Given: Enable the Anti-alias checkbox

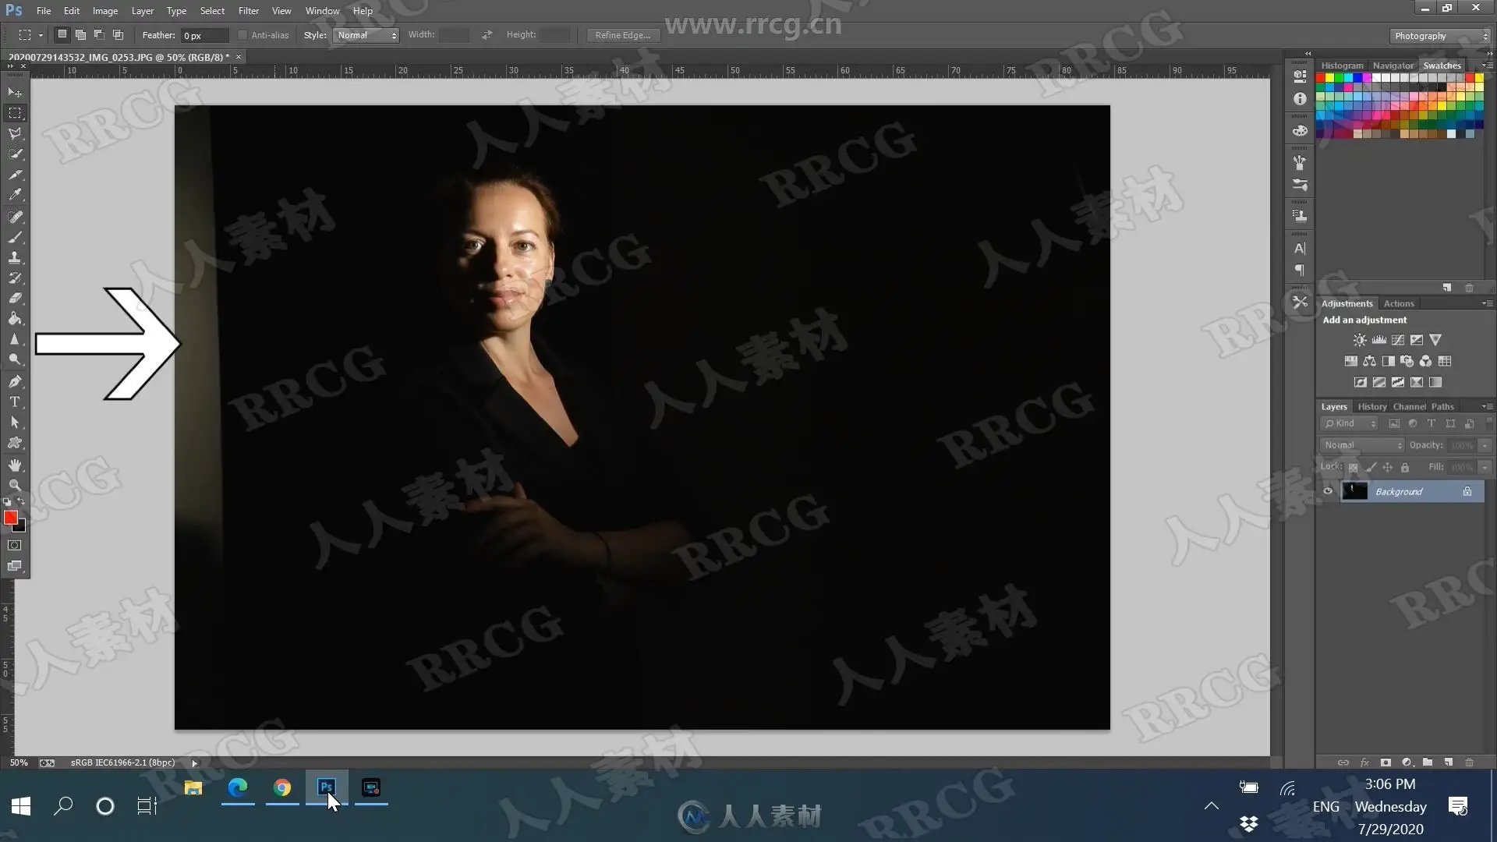Looking at the screenshot, I should pyautogui.click(x=242, y=35).
